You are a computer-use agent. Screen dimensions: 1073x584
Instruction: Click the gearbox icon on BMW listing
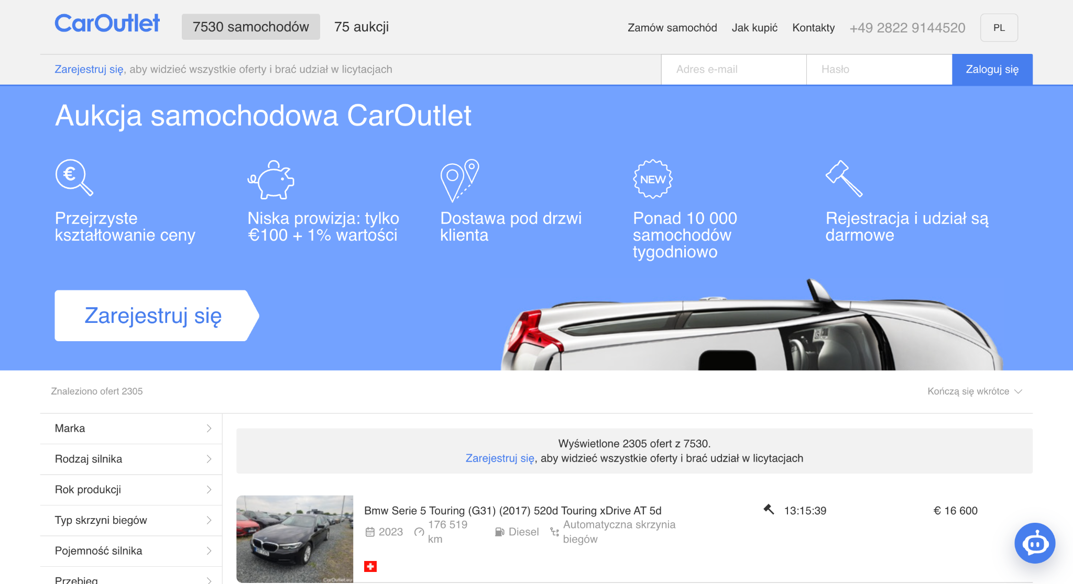554,532
